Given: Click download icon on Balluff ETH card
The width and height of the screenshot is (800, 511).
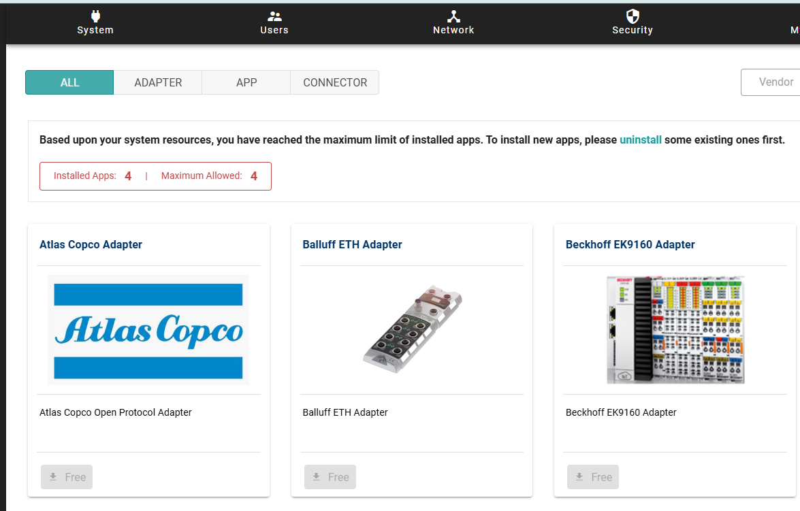Looking at the screenshot, I should click(316, 477).
